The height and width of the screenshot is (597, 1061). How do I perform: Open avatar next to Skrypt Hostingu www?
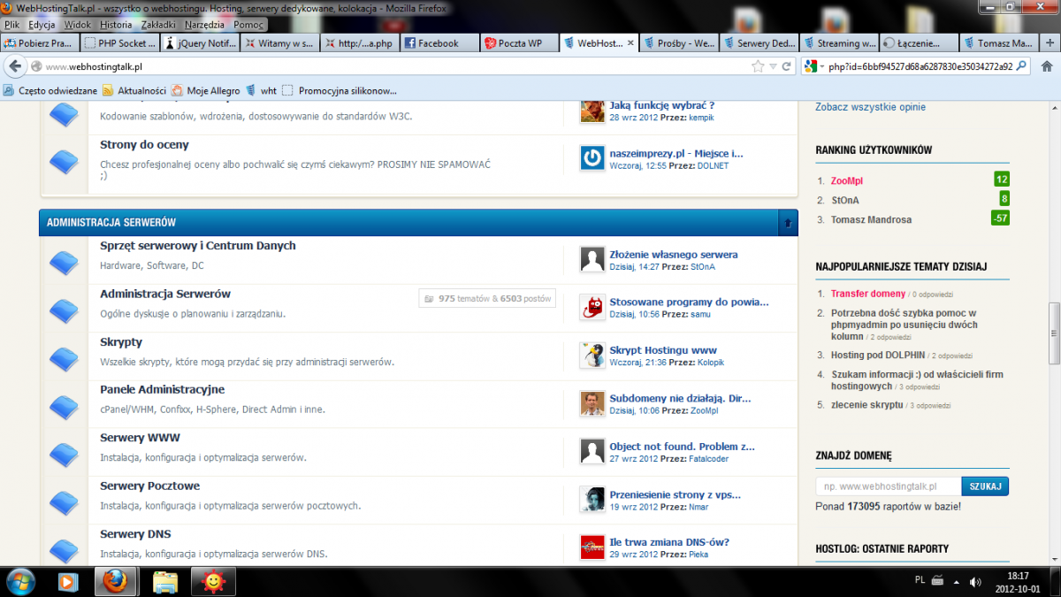coord(592,356)
